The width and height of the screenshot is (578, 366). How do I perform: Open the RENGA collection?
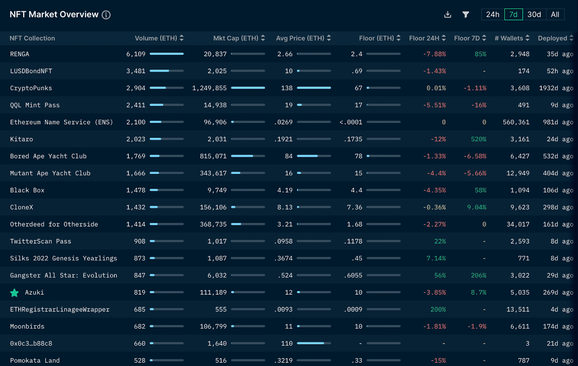point(20,54)
